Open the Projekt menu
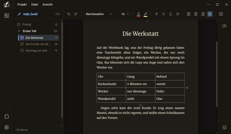 click(22, 4)
